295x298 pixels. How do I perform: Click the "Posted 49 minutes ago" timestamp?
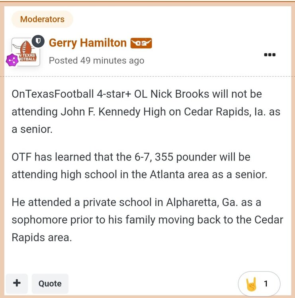click(96, 60)
